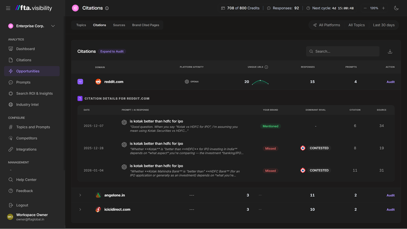This screenshot has width=407, height=229.
Task: Click OpenAI icon on 2025-12-07 prompt
Action: pyautogui.click(x=124, y=122)
